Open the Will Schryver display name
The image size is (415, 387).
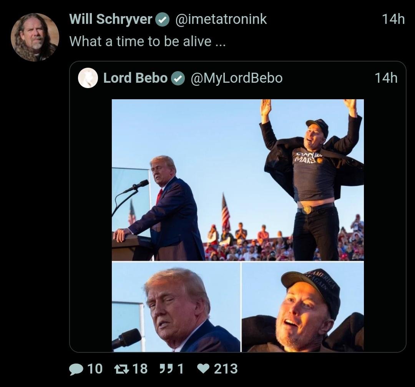point(111,19)
